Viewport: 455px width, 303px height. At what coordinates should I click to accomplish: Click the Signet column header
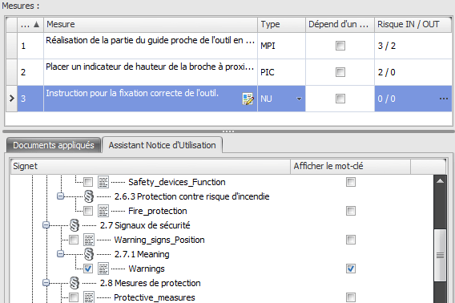coord(151,166)
